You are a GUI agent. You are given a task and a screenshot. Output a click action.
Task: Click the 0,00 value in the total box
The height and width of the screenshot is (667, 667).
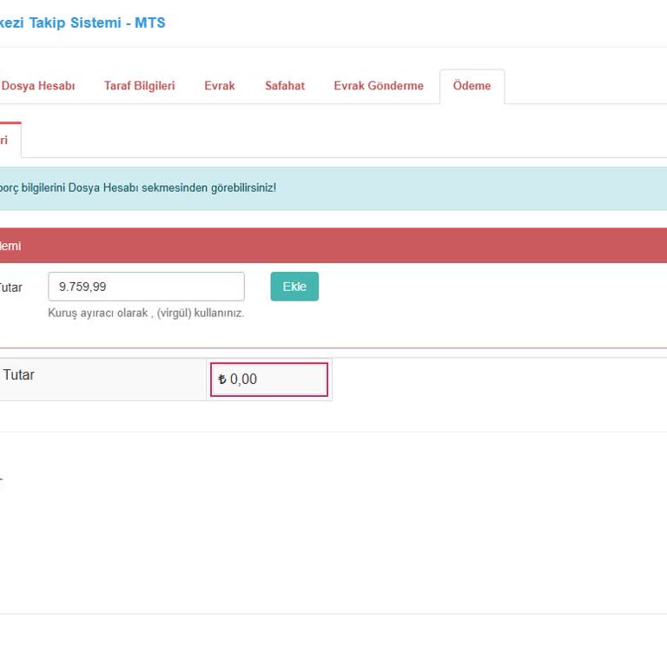[x=244, y=380]
